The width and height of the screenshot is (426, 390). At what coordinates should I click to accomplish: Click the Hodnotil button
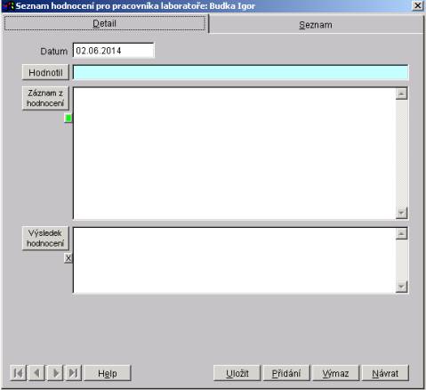click(45, 72)
